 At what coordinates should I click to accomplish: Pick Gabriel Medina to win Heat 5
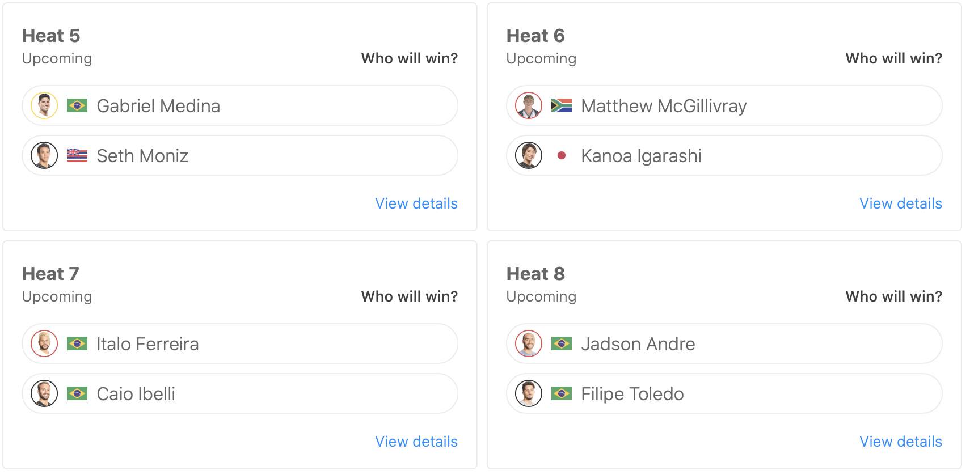284,105
